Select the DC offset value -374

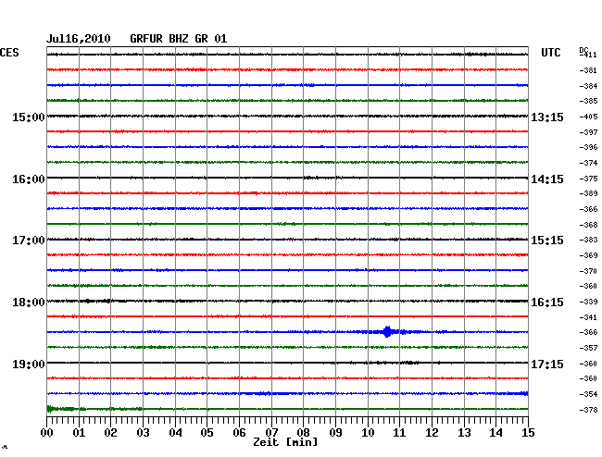(x=588, y=163)
